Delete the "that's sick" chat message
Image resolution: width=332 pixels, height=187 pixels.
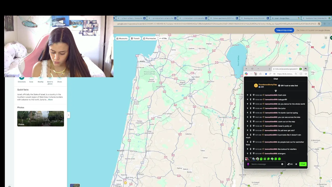pos(247,95)
